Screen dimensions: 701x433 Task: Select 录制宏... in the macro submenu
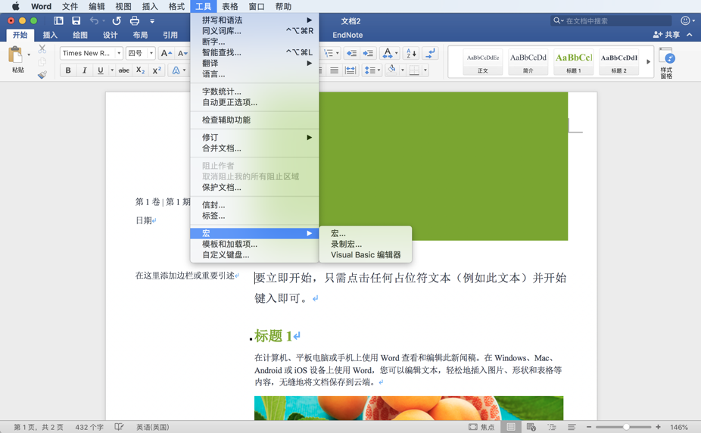365,244
